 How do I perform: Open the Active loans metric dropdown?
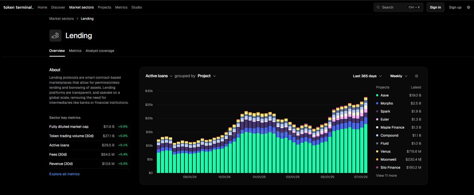[x=159, y=76]
